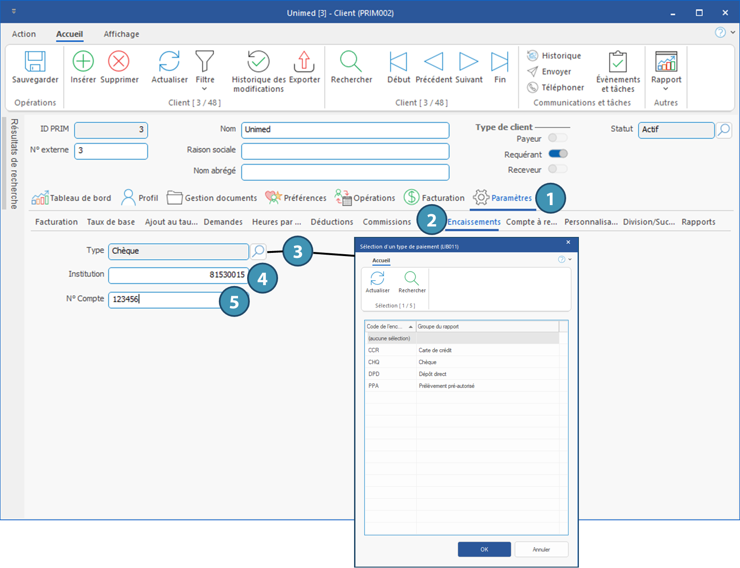Click the Exporter upload icon
Screen dimensions: 740x568
(304, 62)
